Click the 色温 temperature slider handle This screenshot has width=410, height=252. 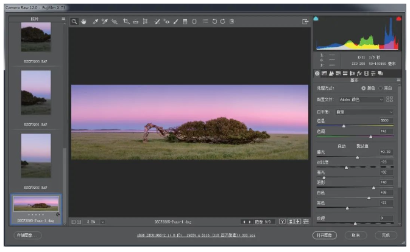(344, 126)
